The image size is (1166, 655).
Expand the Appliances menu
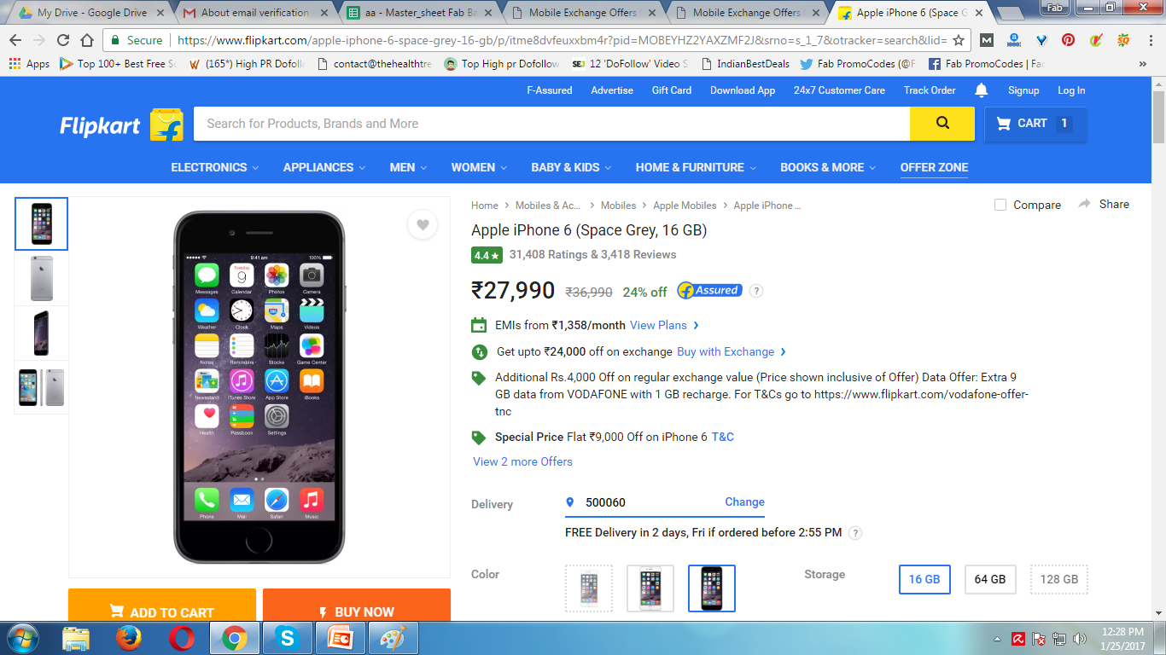[x=324, y=167]
